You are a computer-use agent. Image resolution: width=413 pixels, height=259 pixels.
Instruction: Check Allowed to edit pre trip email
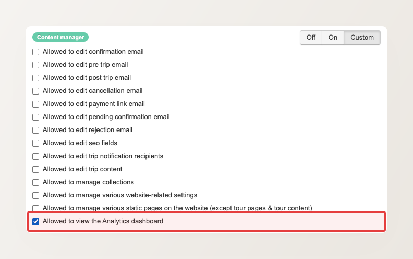pyautogui.click(x=36, y=65)
